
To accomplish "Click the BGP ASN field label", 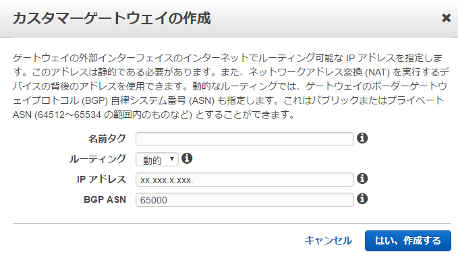I will click(105, 199).
